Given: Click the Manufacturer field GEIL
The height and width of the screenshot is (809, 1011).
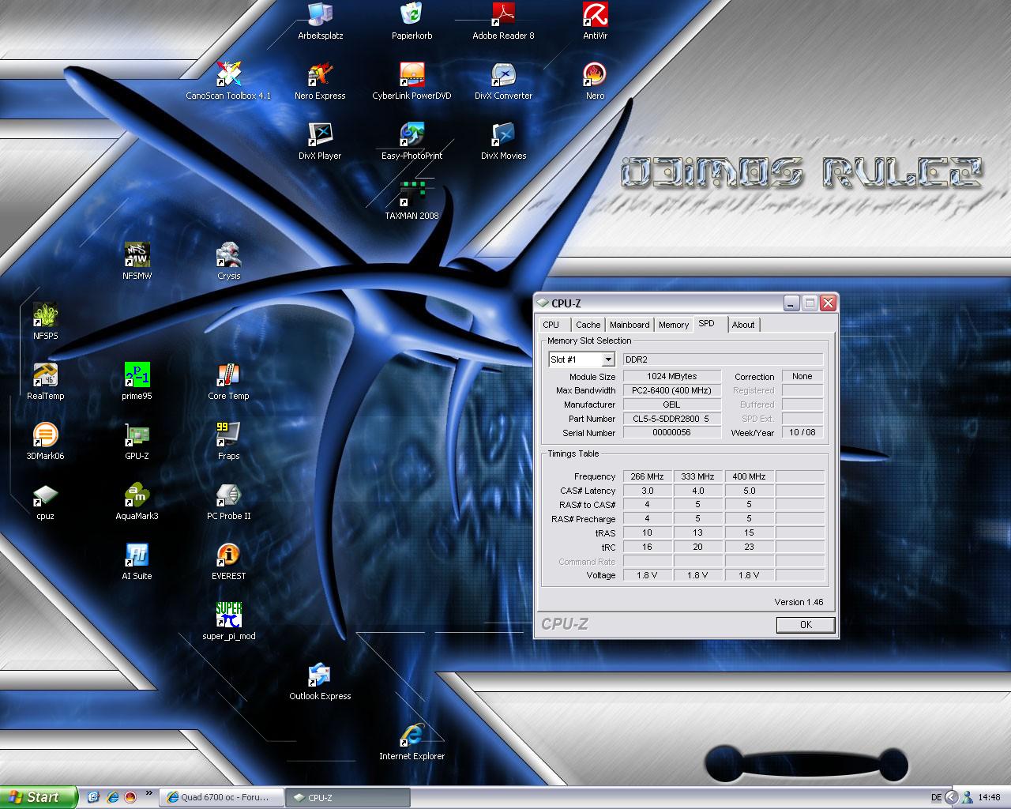Looking at the screenshot, I should pyautogui.click(x=672, y=404).
